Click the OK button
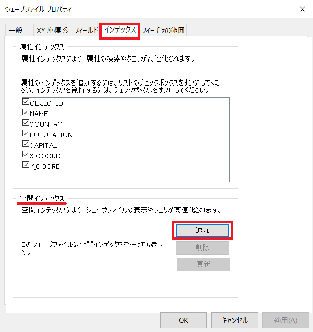313x332 pixels. 183,320
